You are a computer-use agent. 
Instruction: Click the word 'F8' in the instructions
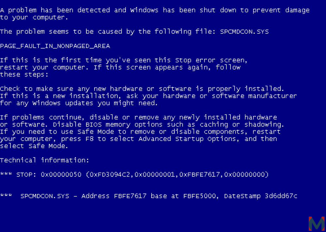coord(89,139)
